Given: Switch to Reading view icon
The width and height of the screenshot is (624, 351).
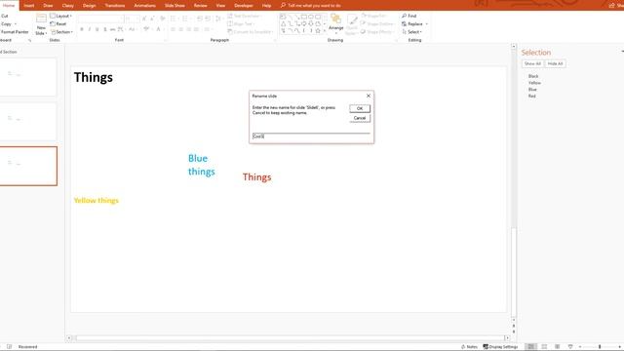Looking at the screenshot, I should pyautogui.click(x=557, y=347).
